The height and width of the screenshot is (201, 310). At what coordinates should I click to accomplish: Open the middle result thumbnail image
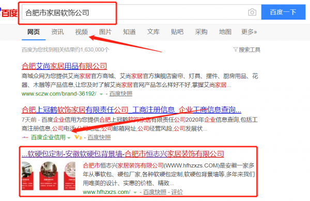point(49,176)
